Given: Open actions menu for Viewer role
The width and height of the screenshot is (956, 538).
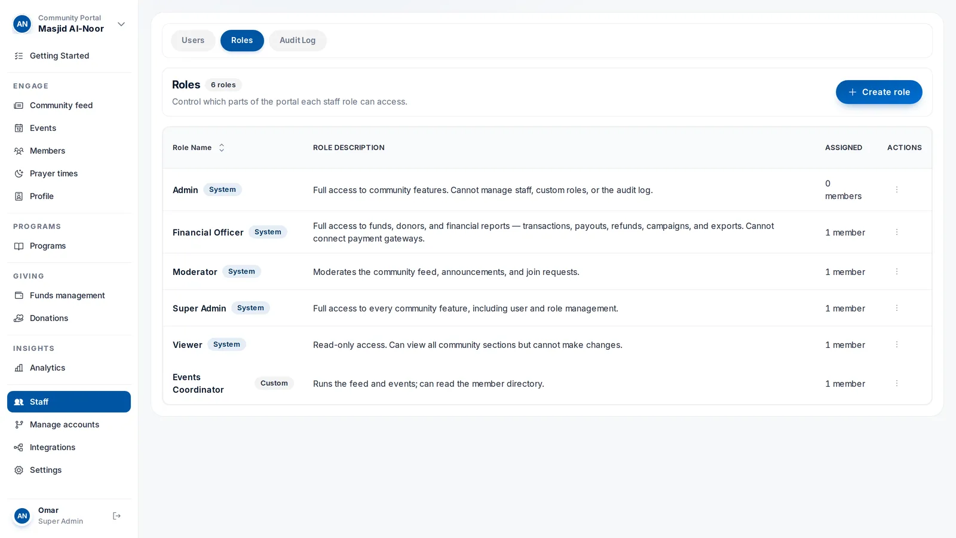Looking at the screenshot, I should 896,344.
